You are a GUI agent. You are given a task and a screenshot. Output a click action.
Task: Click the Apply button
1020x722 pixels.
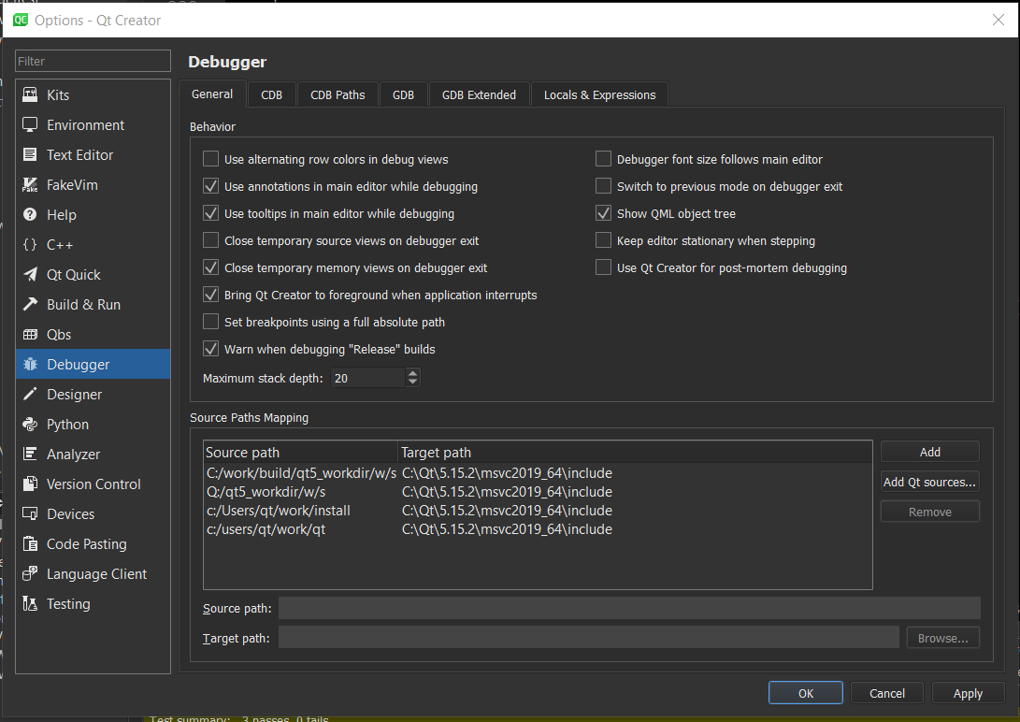(x=968, y=693)
